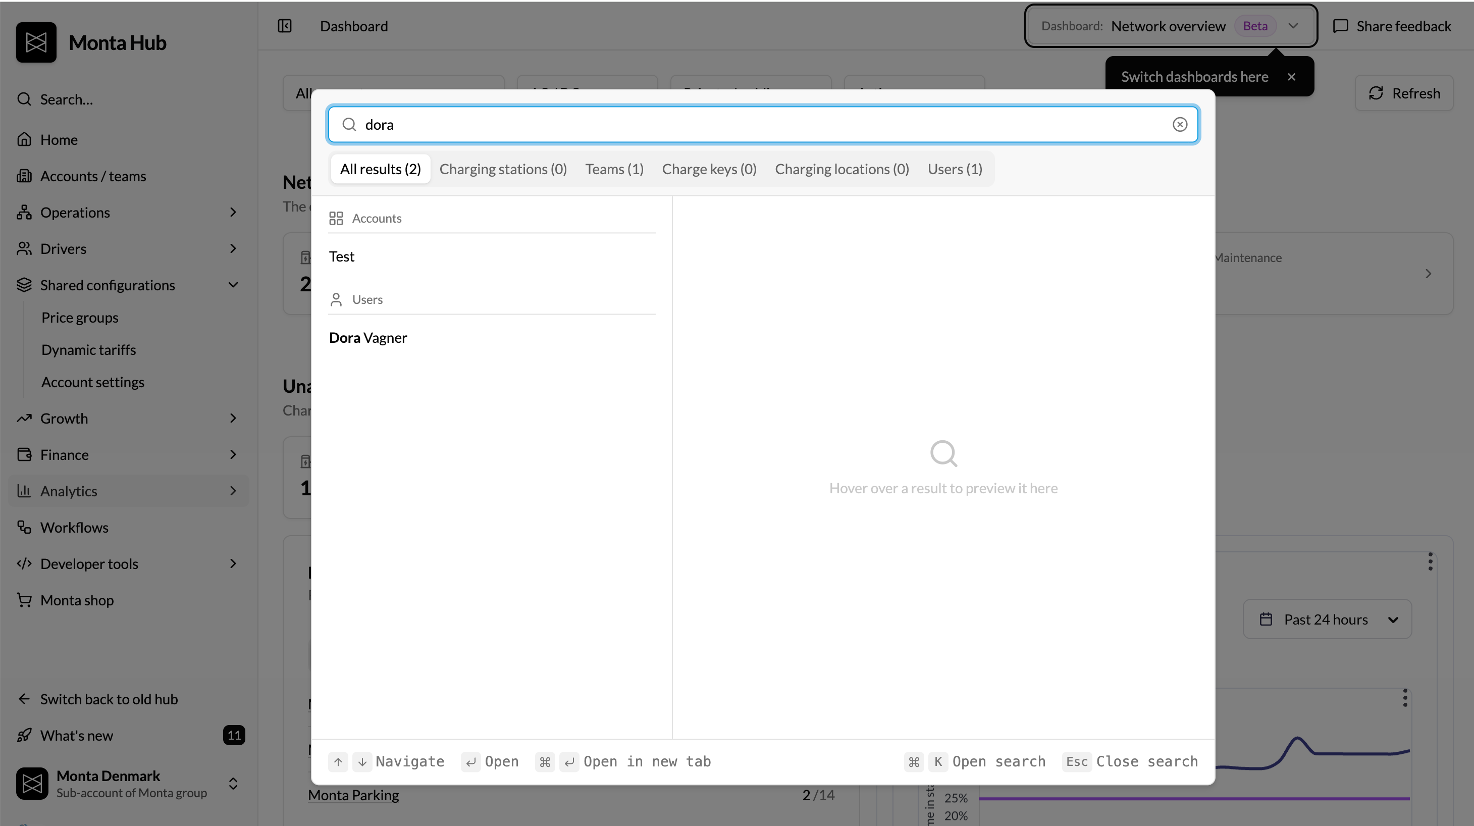The image size is (1474, 826).
Task: Collapse the sidebar with the panel icon
Action: coord(284,26)
